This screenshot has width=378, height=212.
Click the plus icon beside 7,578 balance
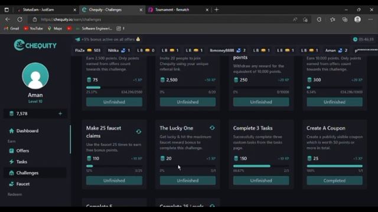pyautogui.click(x=60, y=114)
